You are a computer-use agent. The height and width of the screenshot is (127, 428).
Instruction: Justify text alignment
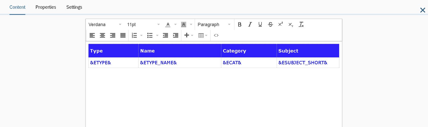123,35
